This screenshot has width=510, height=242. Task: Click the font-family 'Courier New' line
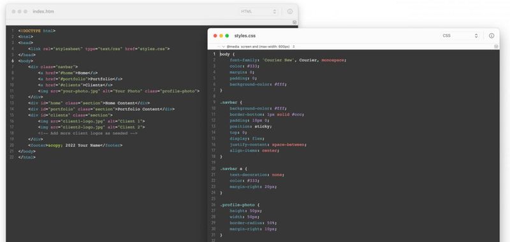point(288,60)
